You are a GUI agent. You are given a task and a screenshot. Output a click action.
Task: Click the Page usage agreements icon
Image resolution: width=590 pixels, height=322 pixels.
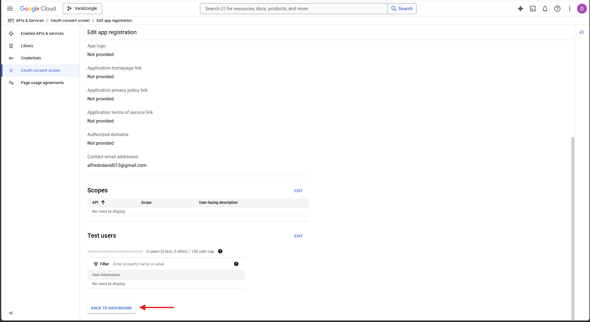[11, 83]
